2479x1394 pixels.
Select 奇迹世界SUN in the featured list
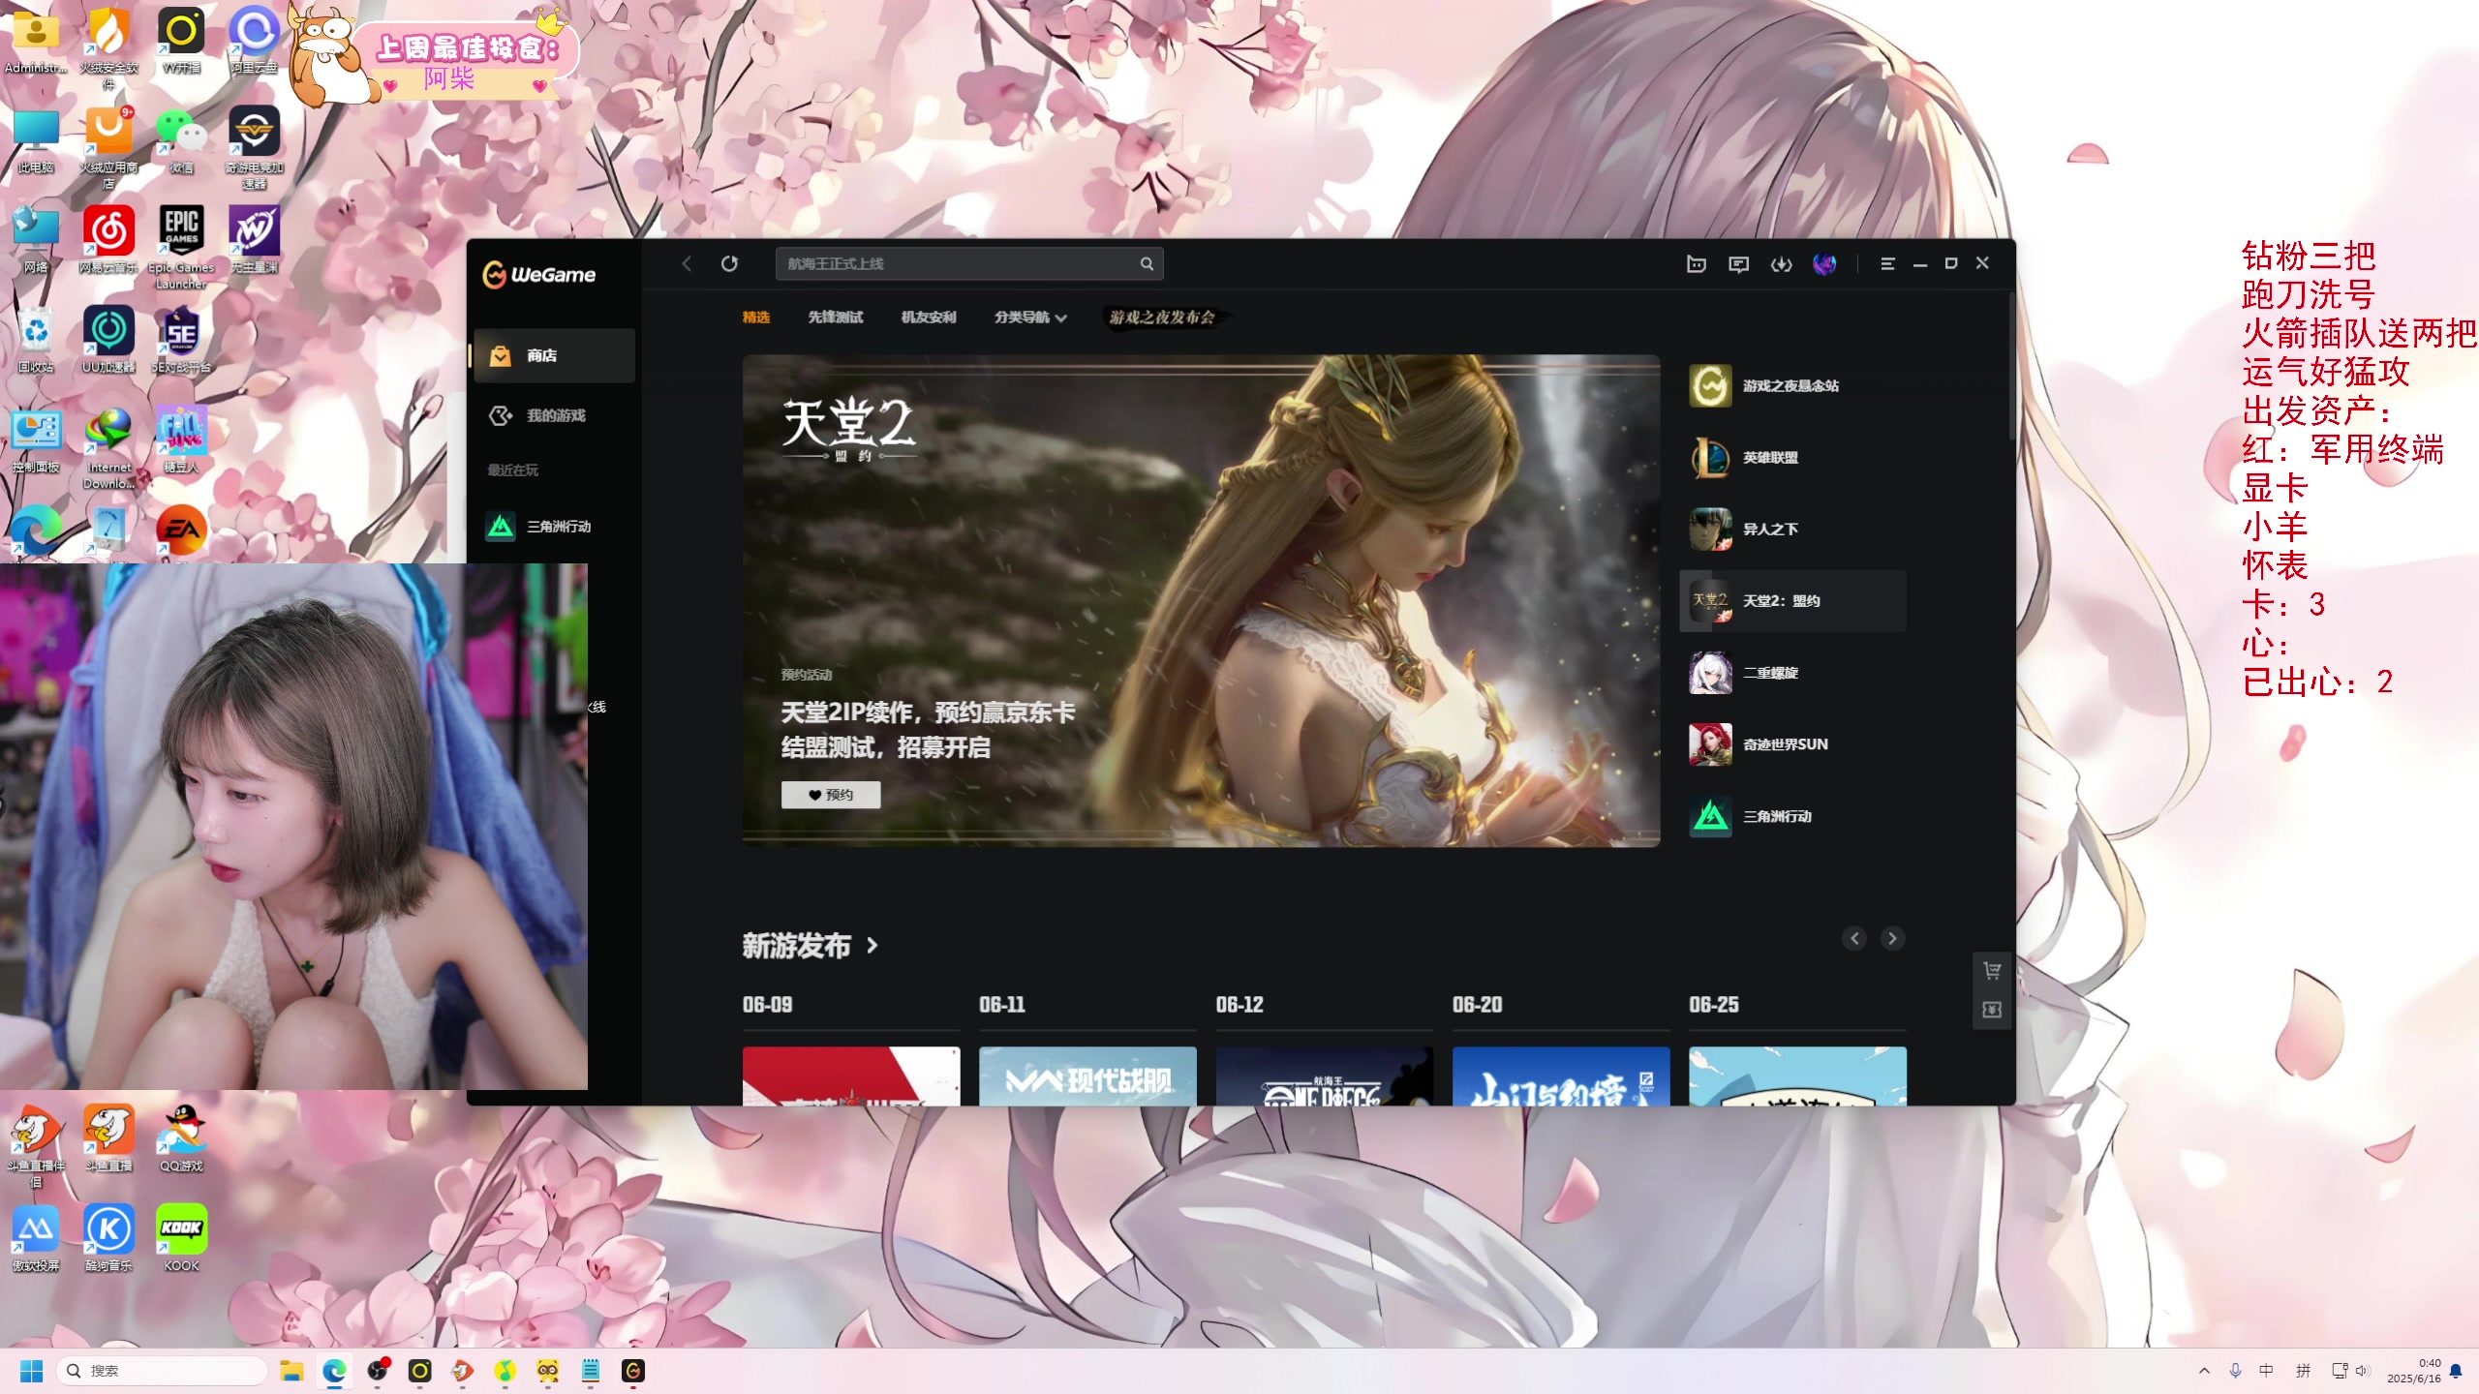coord(1792,744)
